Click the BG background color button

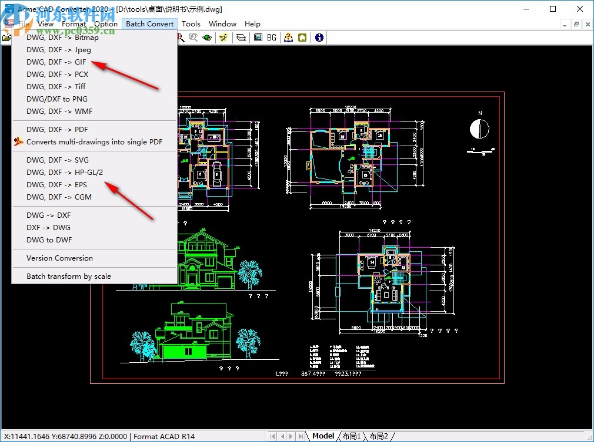(x=271, y=38)
